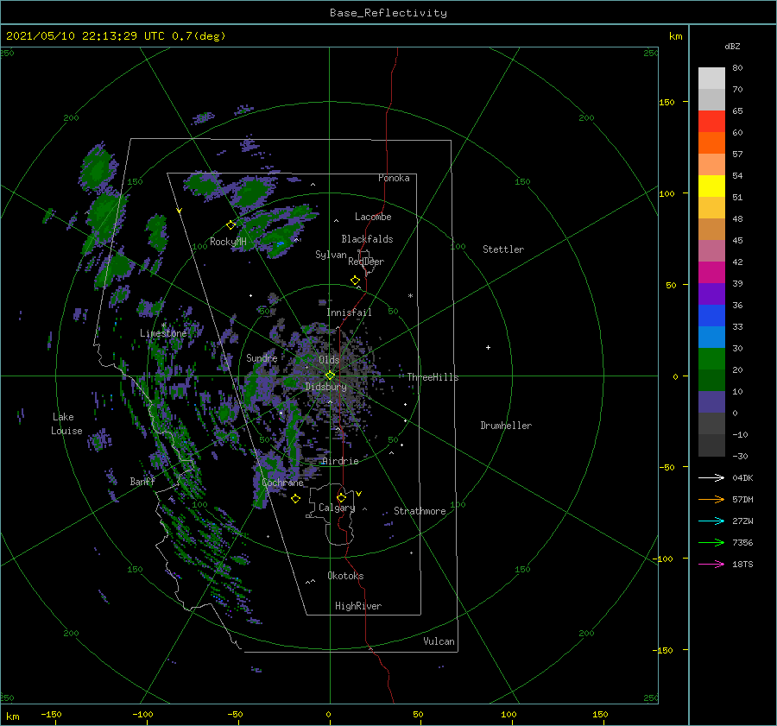Click the Strathmore label

click(x=420, y=511)
